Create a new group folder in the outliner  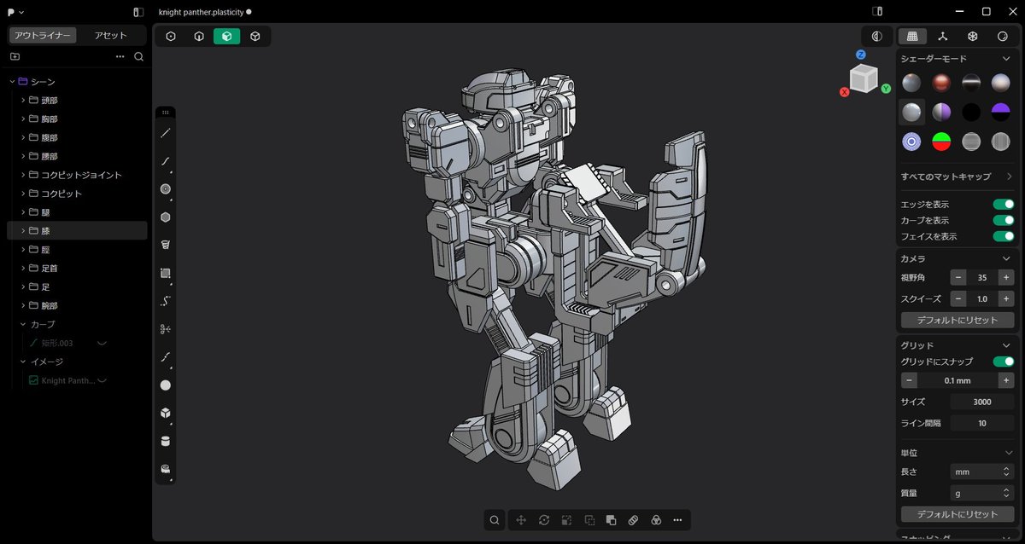pyautogui.click(x=15, y=57)
